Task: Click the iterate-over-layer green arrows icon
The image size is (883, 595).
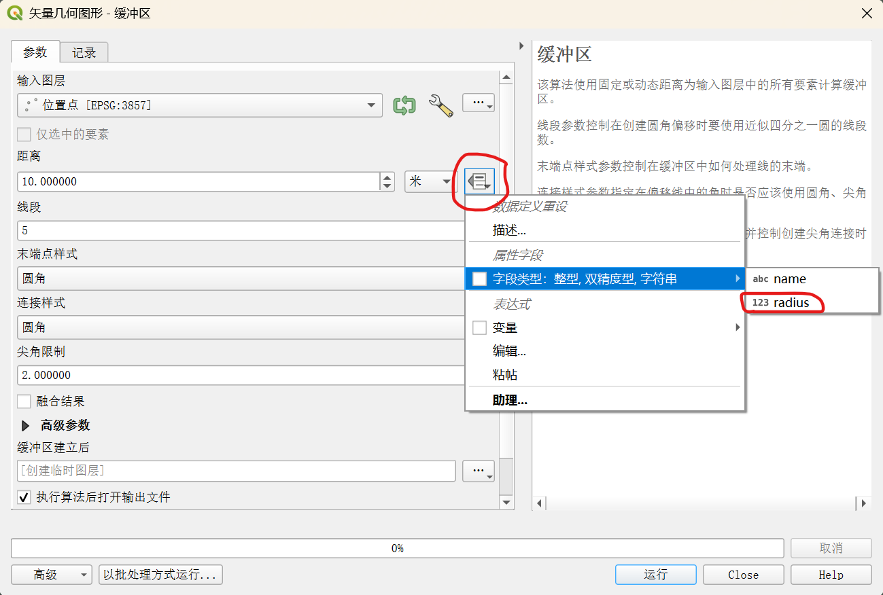Action: coord(404,105)
